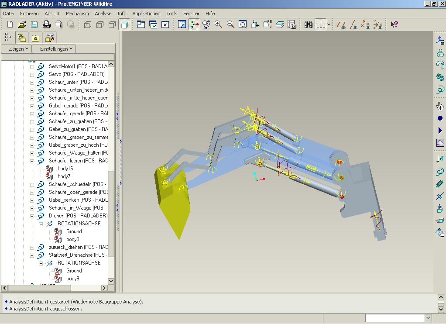
Task: Click the Save file icon
Action: pos(34,25)
